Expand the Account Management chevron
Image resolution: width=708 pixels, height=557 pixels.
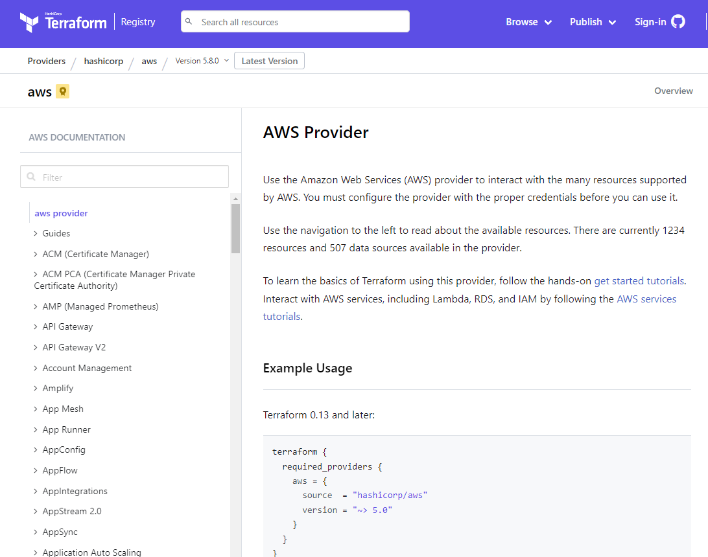[36, 368]
